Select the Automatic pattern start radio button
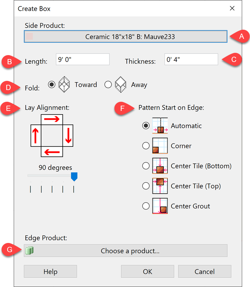The height and width of the screenshot is (287, 250). (x=146, y=126)
